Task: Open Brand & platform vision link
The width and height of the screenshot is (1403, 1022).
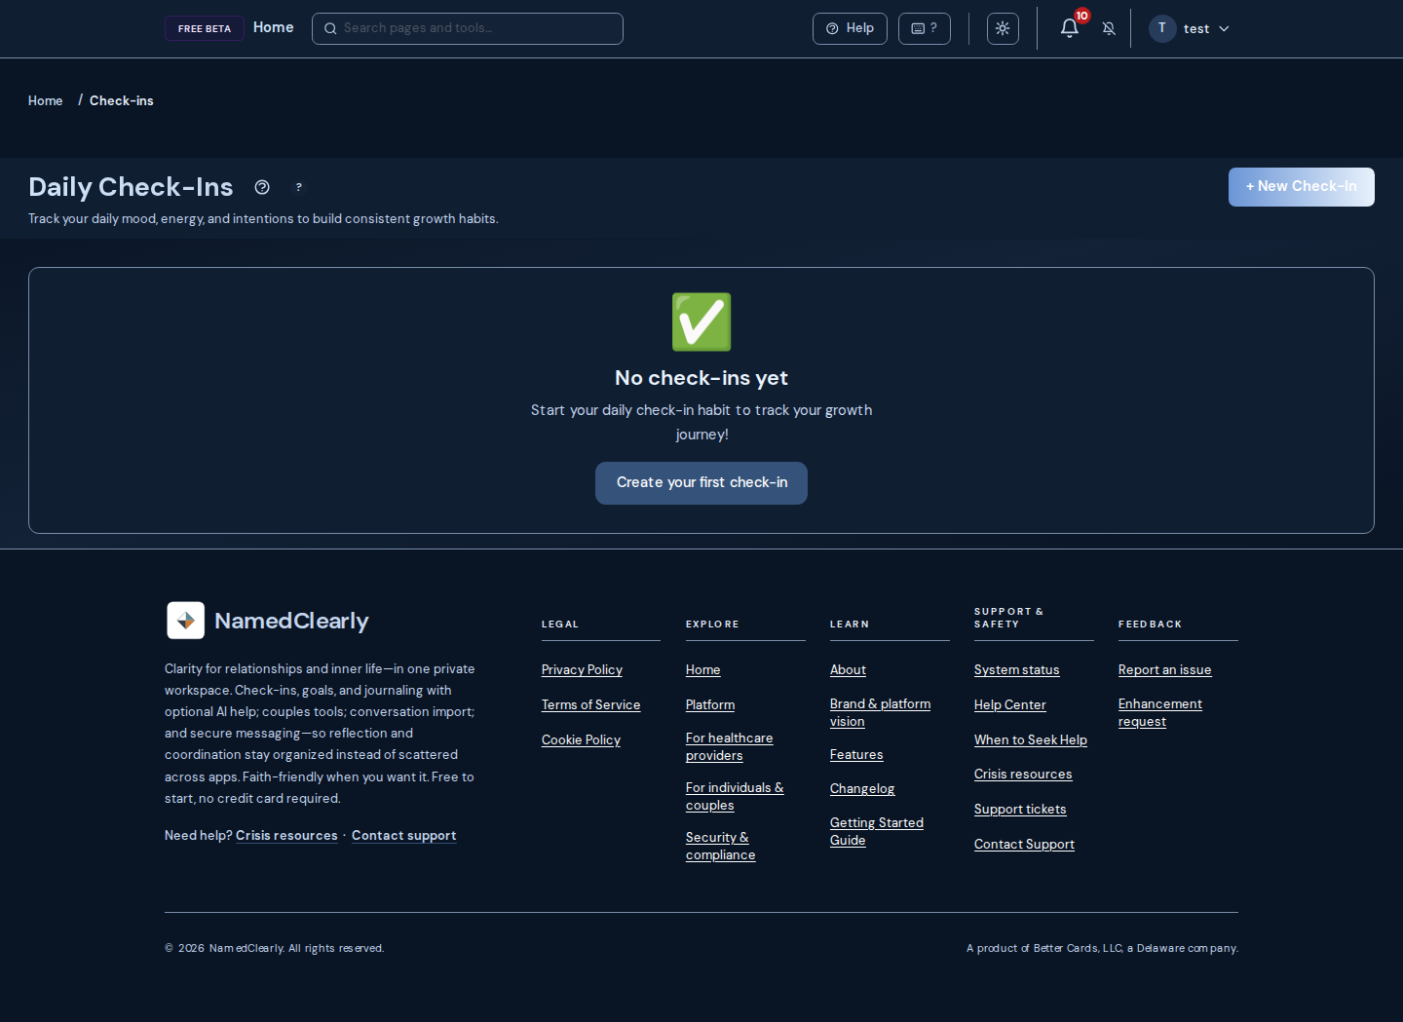Action: (880, 713)
